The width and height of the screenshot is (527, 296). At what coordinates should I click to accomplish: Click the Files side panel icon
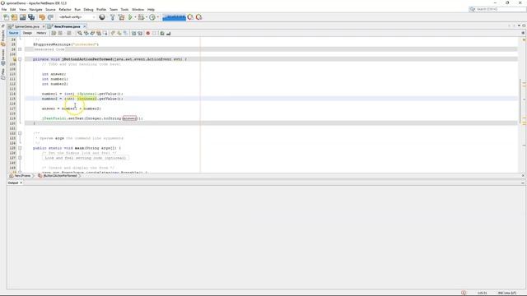pos(3,74)
